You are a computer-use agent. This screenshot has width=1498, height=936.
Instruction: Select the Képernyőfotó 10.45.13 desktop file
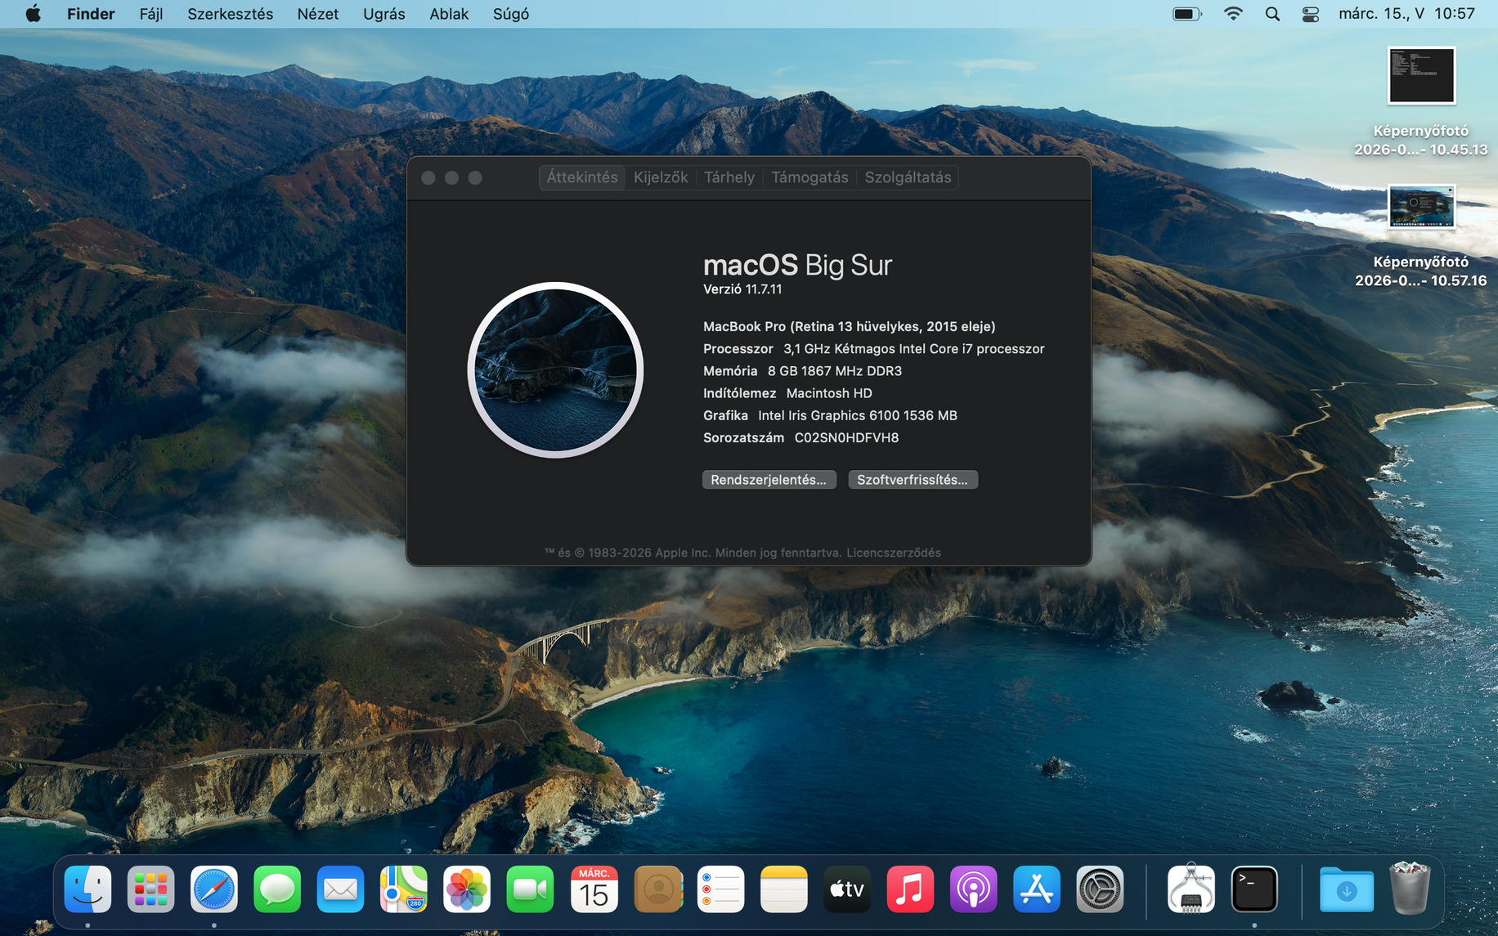[1421, 102]
